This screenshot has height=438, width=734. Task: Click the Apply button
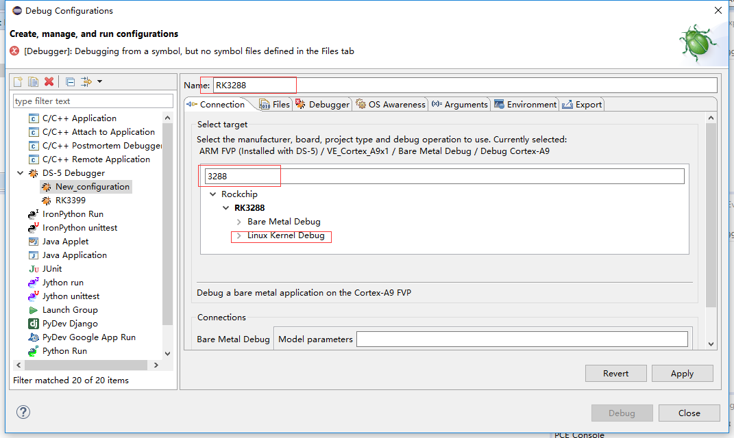[x=682, y=374]
